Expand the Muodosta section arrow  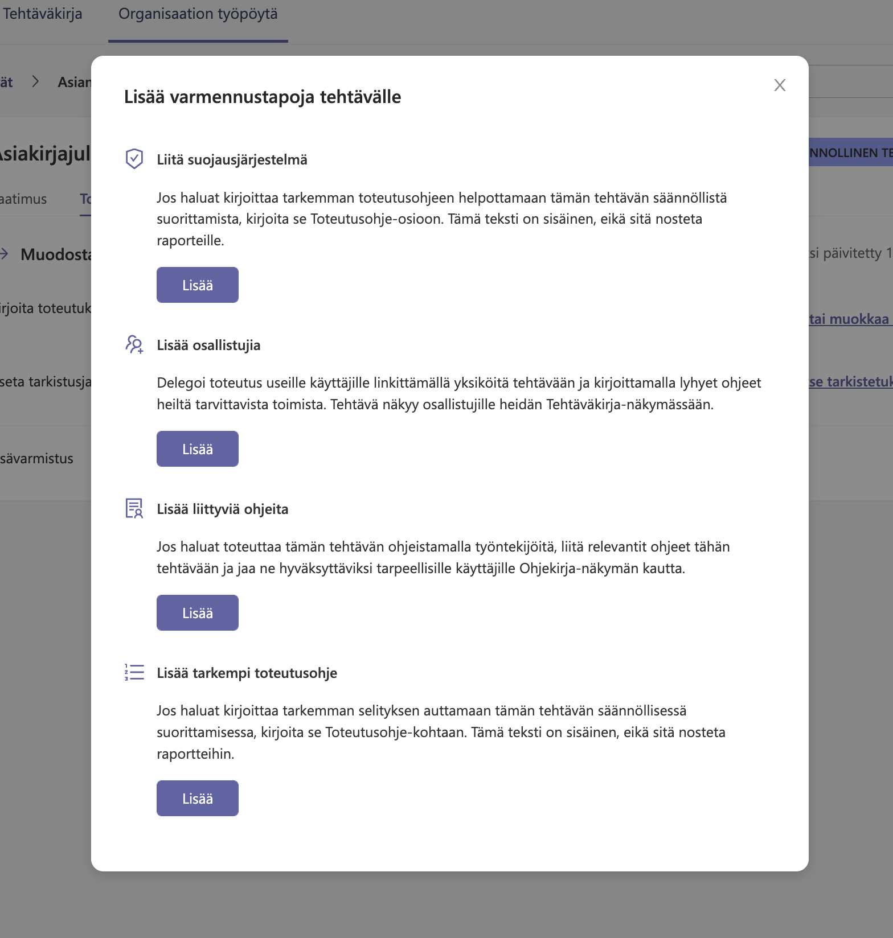5,254
